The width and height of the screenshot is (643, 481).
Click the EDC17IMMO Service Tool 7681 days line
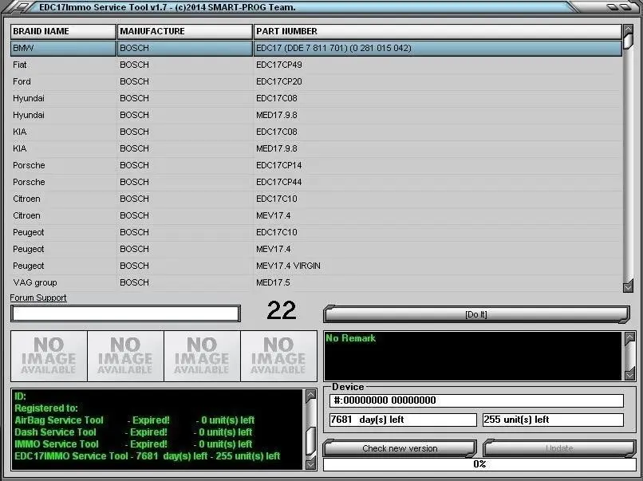pyautogui.click(x=148, y=456)
